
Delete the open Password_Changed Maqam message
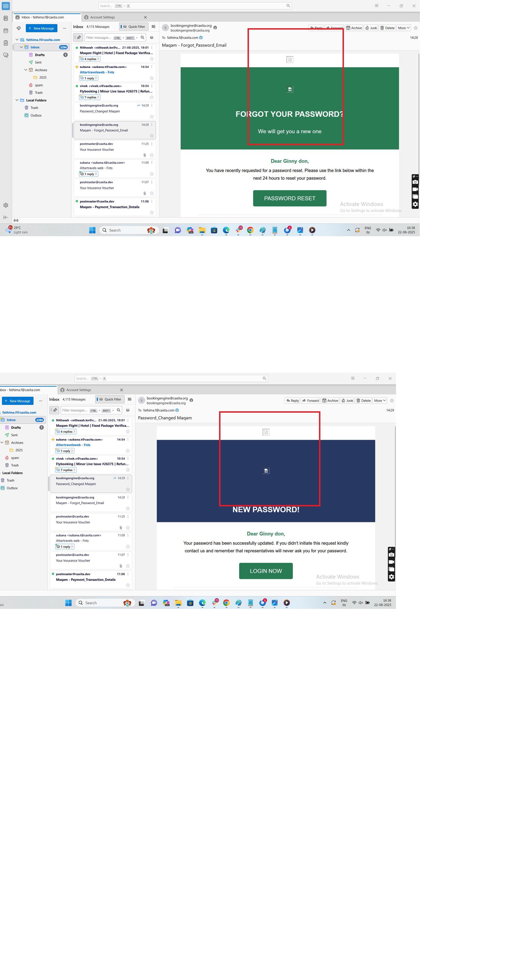coord(363,401)
